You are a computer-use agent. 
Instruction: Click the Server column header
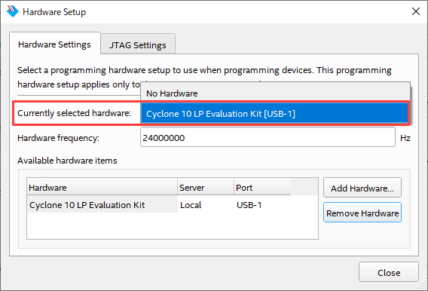click(206, 188)
